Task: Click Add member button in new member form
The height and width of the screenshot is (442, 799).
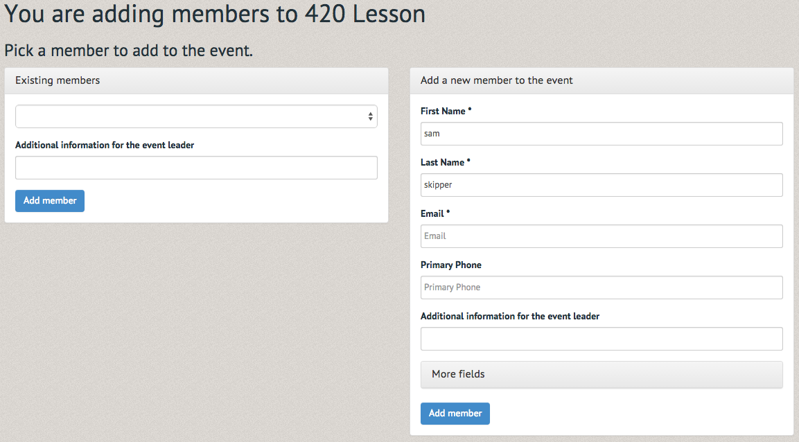Action: 455,414
